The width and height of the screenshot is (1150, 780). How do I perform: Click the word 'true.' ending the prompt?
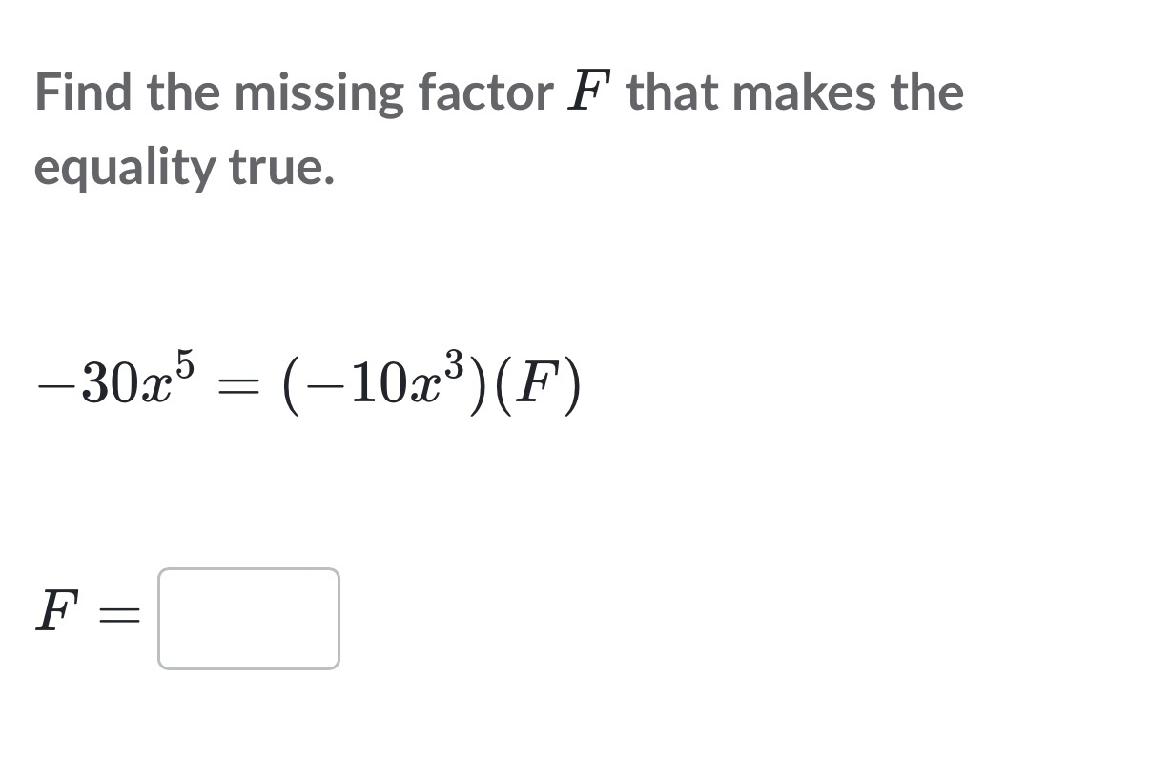[281, 168]
